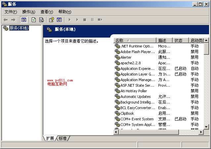Click 自动 startup type of Application Experience
The image size is (211, 149).
pyautogui.click(x=195, y=69)
